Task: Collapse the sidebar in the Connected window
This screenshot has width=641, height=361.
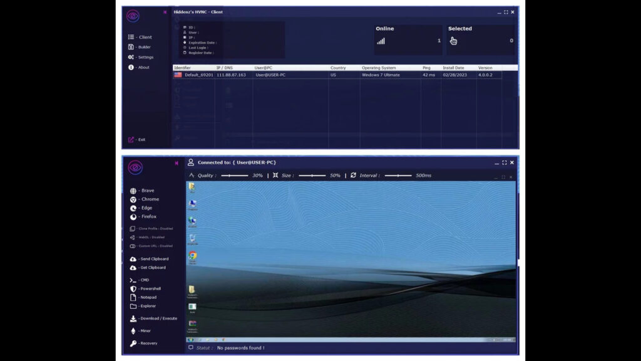Action: tap(177, 163)
